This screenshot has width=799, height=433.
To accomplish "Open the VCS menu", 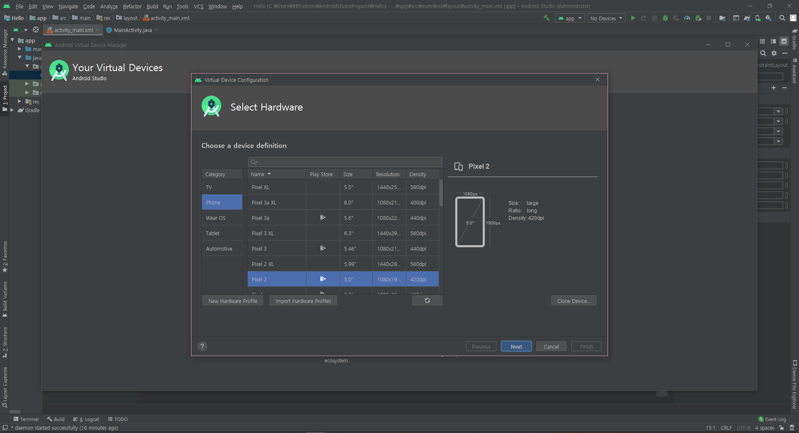I will point(199,6).
